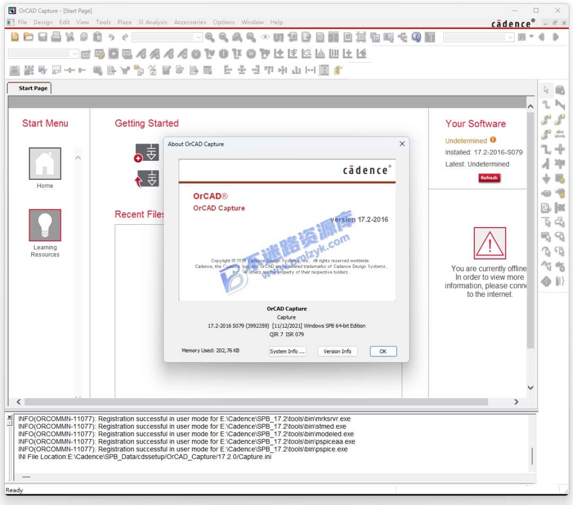Click the back navigation arrow in top toolbar

(542, 37)
